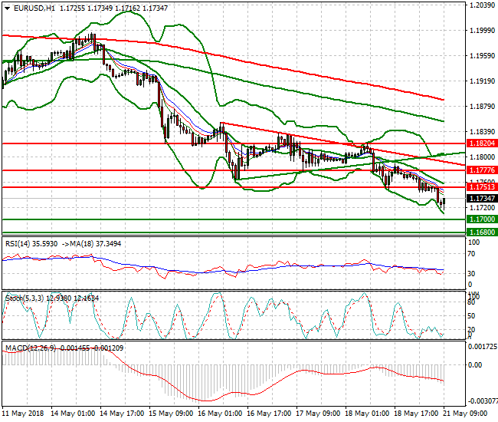Click the 18 May 01:00 time label
Screen dimensions: 498x422
366,414
